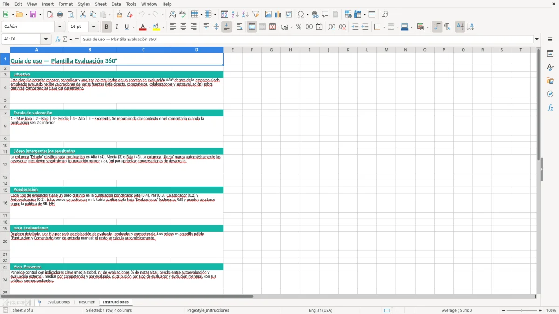
Task: Select row 8 header
Action: click(x=5, y=126)
